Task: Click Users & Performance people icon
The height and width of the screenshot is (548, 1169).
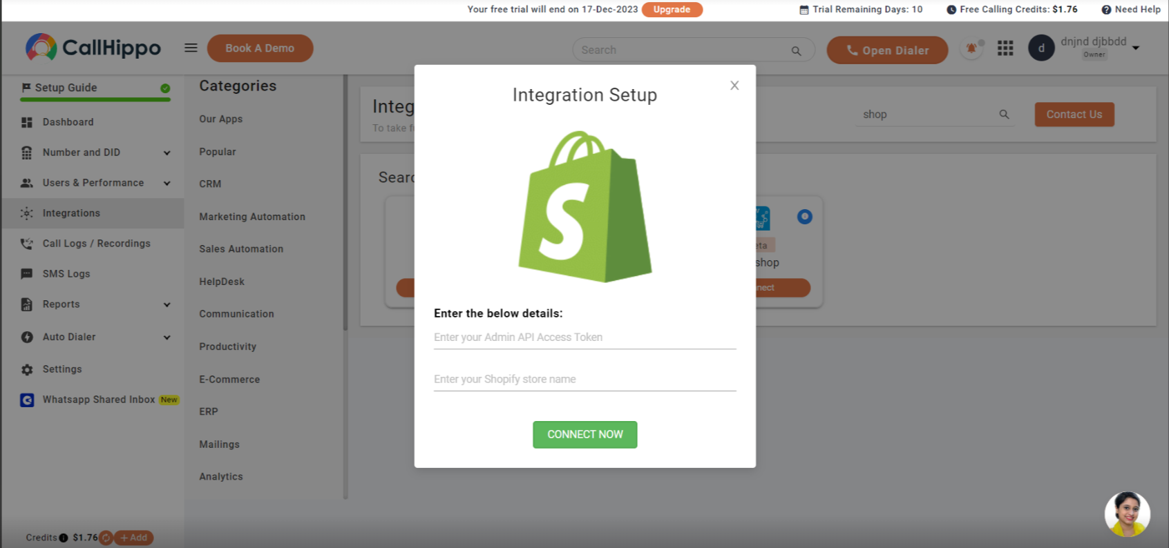Action: pos(27,183)
